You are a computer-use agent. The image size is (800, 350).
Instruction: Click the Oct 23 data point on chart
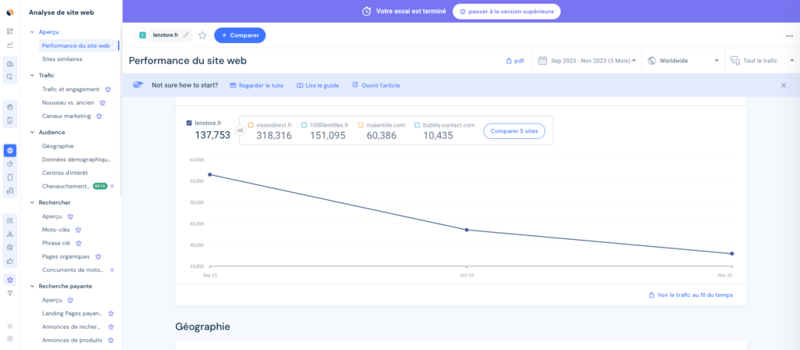tap(466, 230)
